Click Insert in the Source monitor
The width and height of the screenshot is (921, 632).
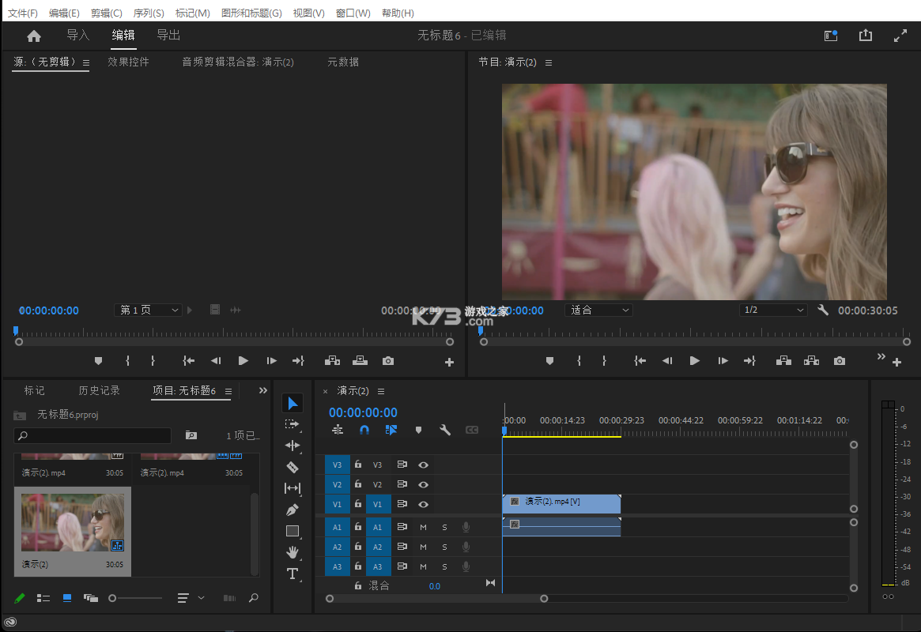[333, 361]
